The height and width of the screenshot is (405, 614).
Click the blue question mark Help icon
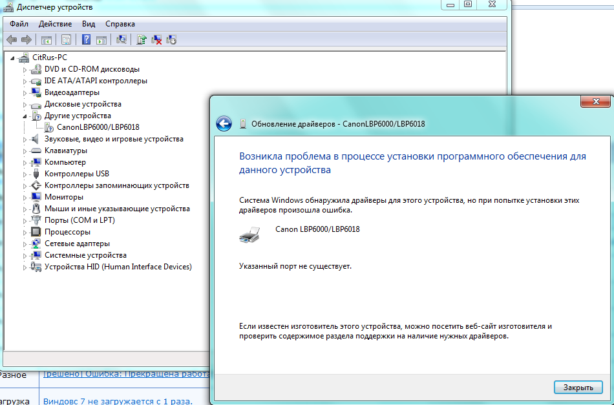click(86, 39)
